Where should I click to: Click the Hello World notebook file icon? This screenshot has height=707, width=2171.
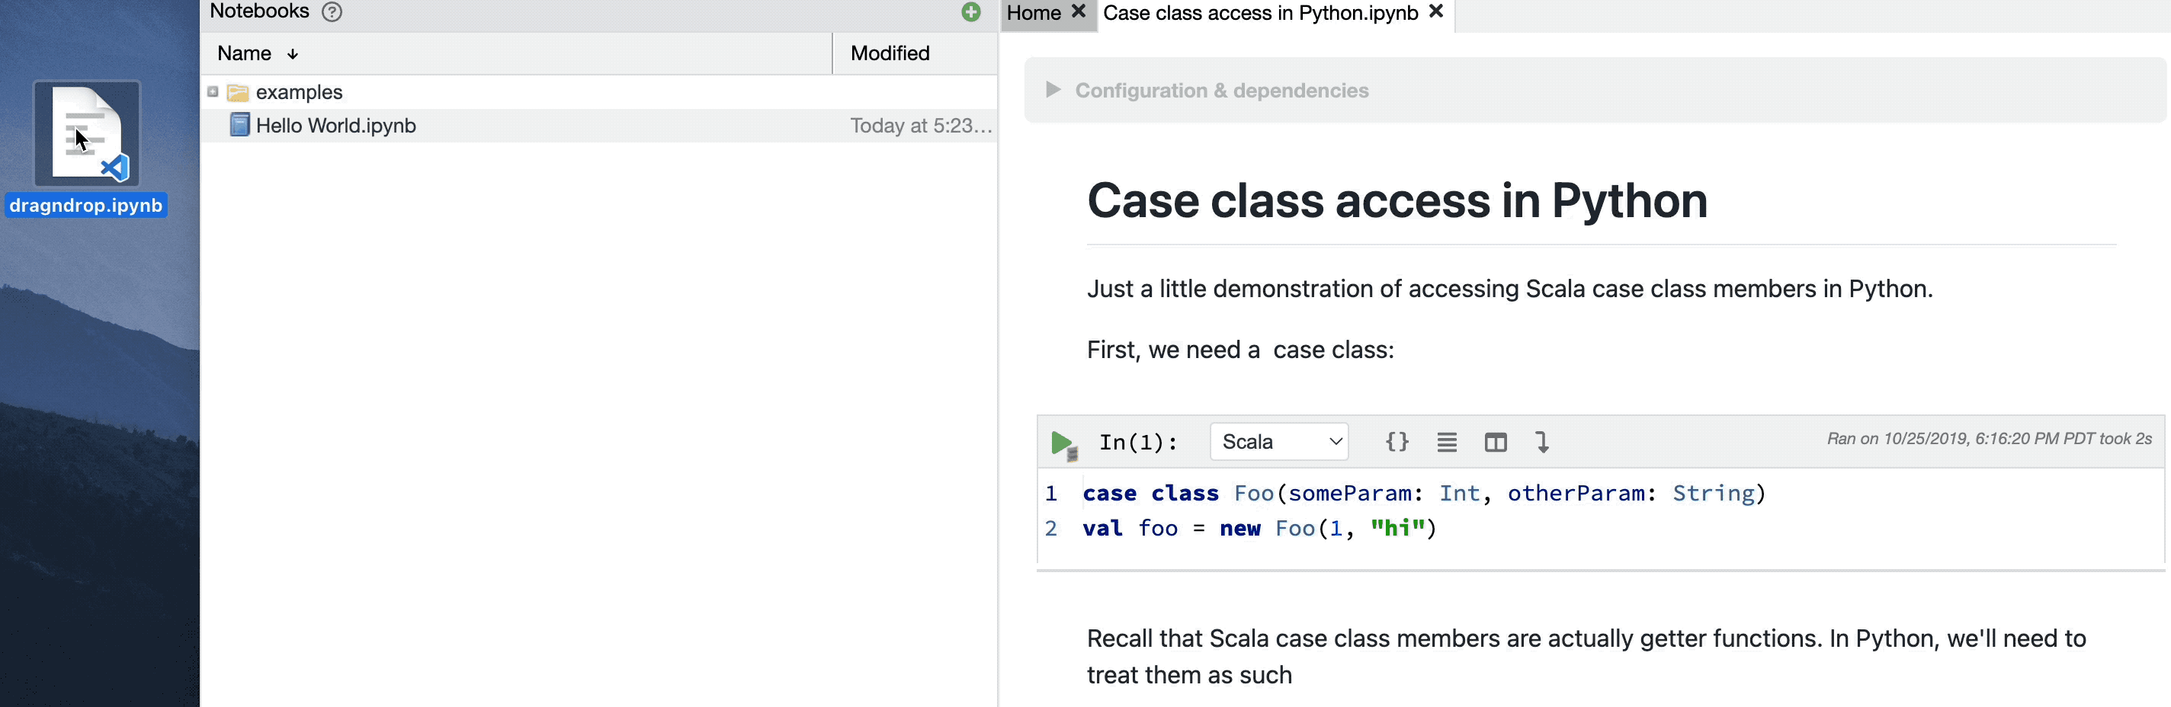tap(239, 126)
